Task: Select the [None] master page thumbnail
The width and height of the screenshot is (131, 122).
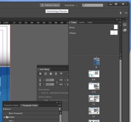Action: click(116, 27)
